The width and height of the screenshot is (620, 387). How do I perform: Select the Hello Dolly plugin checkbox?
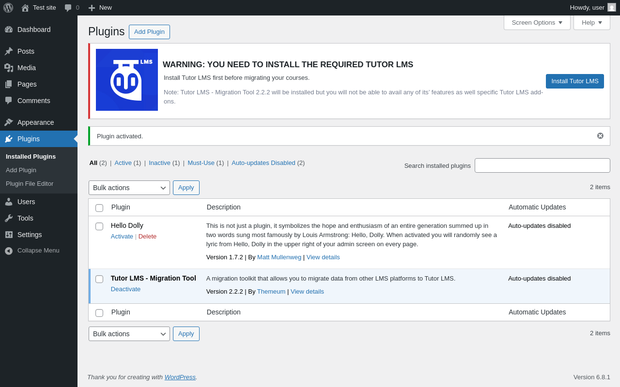[x=99, y=226]
